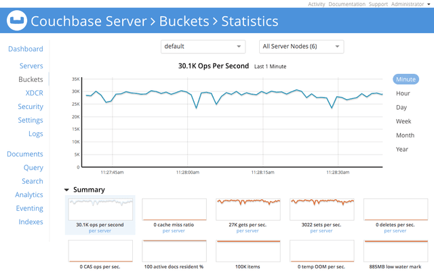Select the Month time range
This screenshot has width=434, height=271.
click(406, 135)
